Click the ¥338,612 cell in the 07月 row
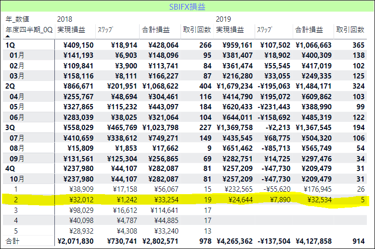 (122, 138)
